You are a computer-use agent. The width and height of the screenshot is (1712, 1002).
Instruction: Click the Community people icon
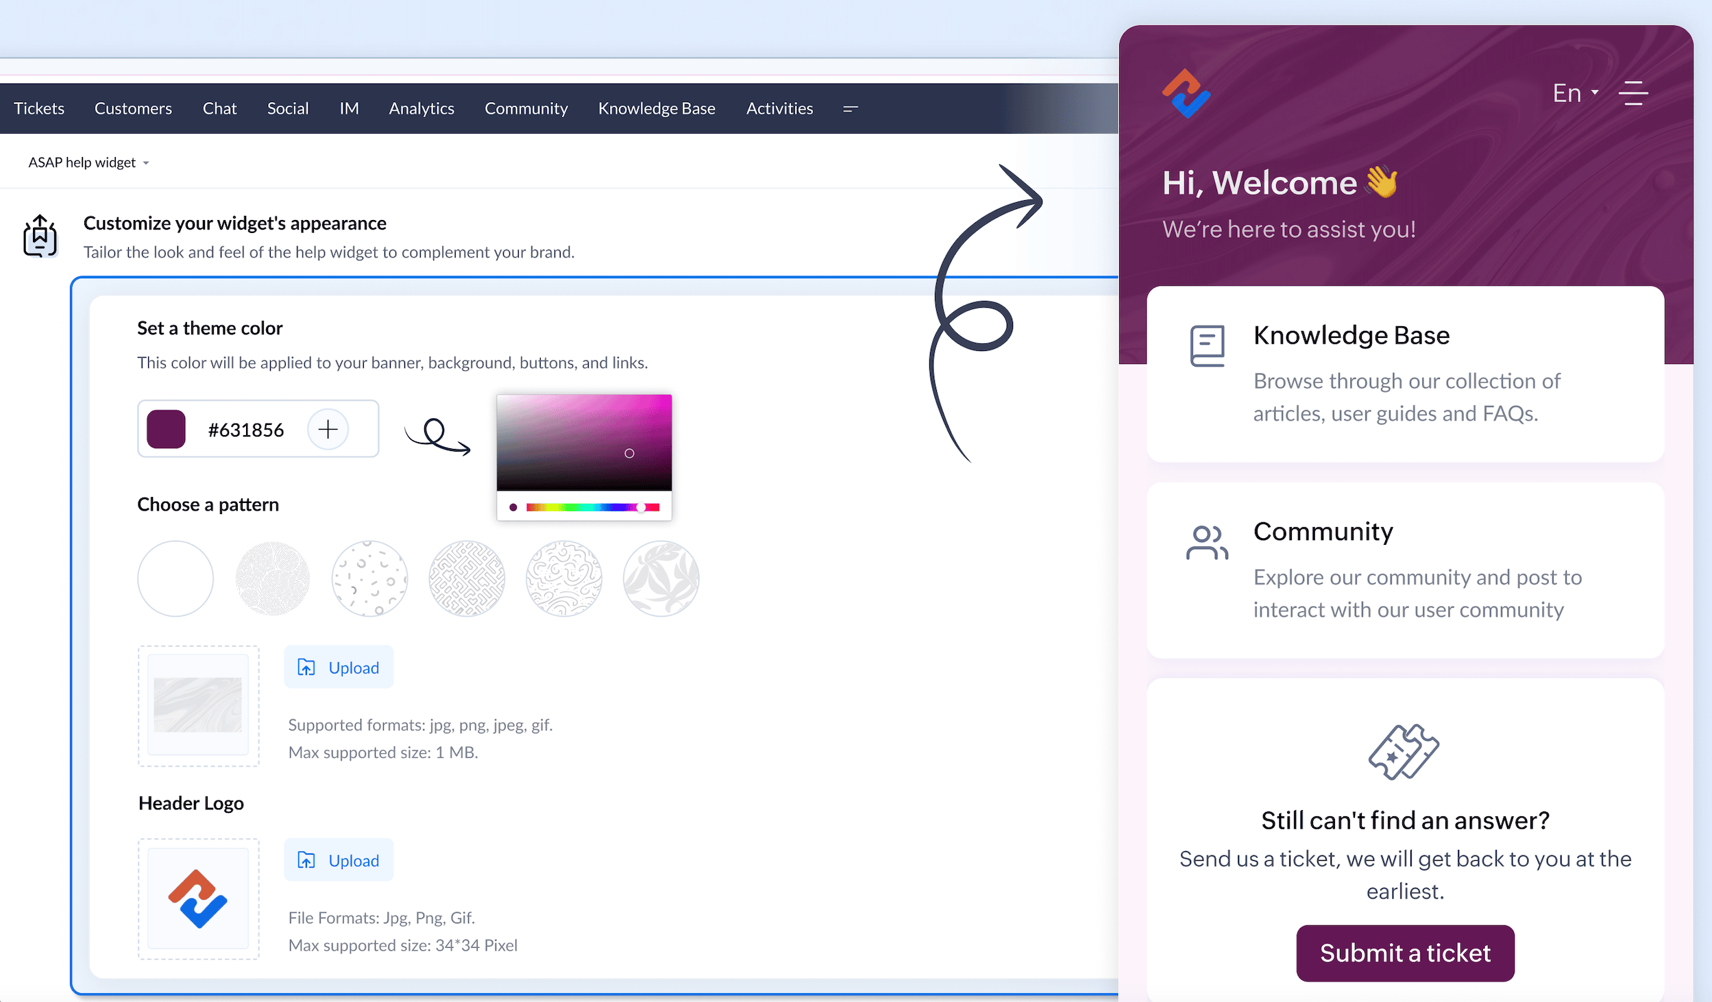click(x=1207, y=543)
